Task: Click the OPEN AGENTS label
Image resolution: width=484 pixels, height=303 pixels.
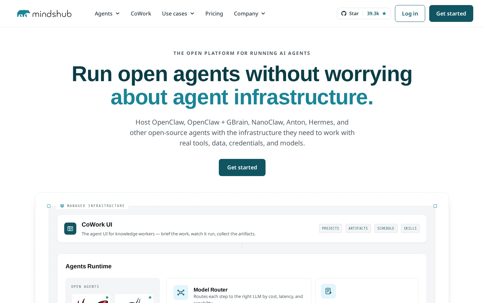Action: tap(85, 287)
